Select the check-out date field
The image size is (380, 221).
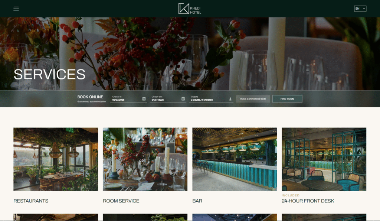coord(168,98)
